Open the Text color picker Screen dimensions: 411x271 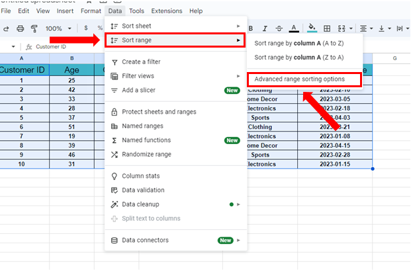click(294, 28)
